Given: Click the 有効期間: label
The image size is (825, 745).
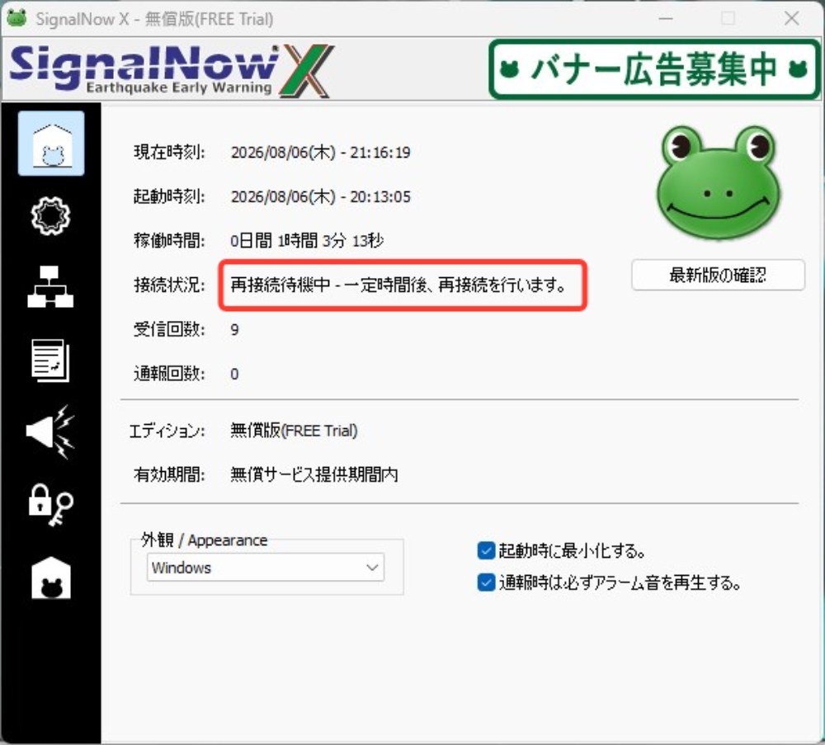Looking at the screenshot, I should click(169, 475).
